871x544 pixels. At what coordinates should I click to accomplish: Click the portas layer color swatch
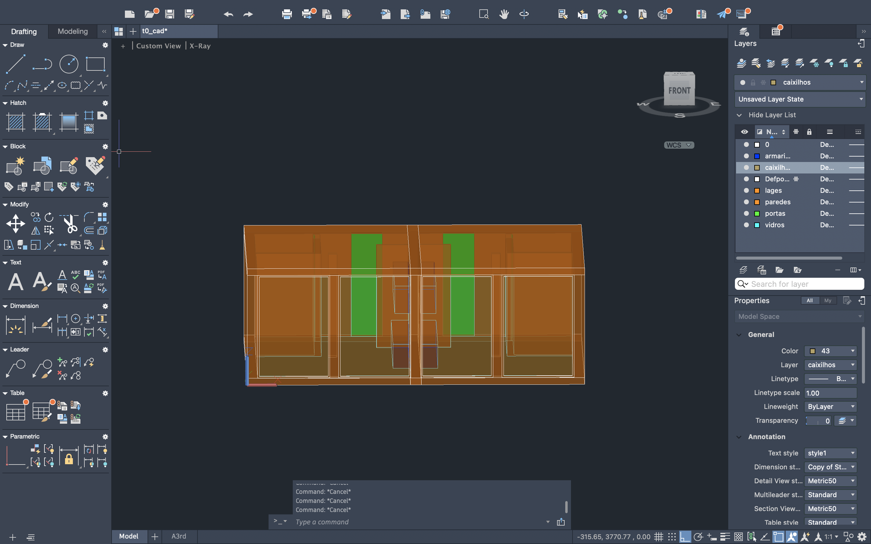pos(757,213)
